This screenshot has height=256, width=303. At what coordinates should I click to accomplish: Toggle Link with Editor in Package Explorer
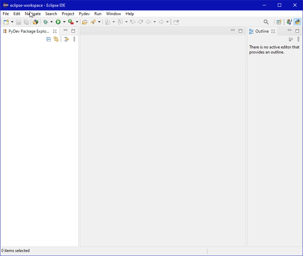point(56,39)
